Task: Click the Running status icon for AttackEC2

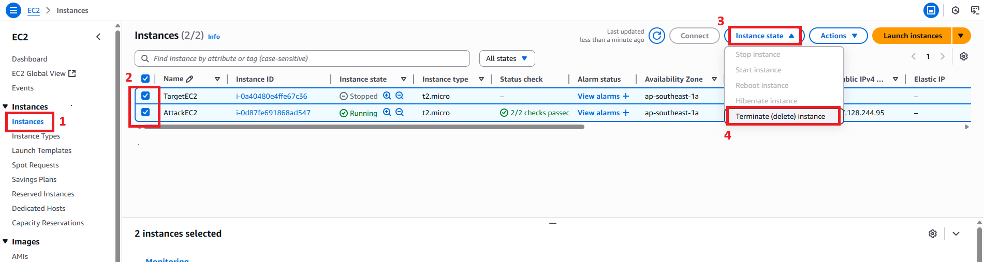Action: [343, 113]
